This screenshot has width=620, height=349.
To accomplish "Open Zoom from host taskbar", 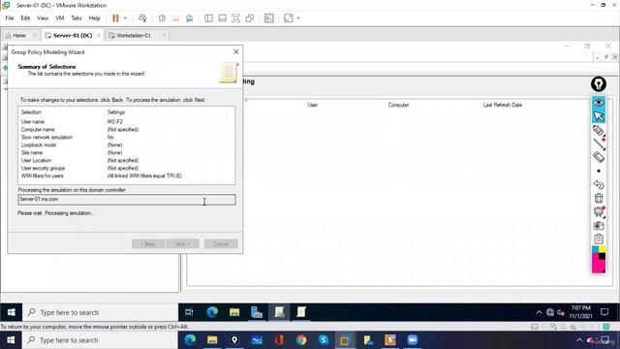I will (412, 340).
